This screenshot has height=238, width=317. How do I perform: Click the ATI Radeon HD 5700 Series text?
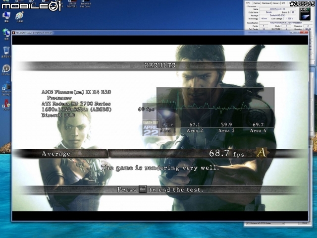coord(76,104)
